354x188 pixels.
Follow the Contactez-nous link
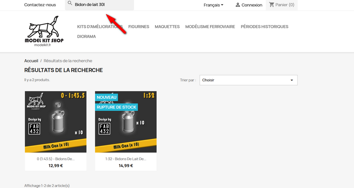coord(40,5)
